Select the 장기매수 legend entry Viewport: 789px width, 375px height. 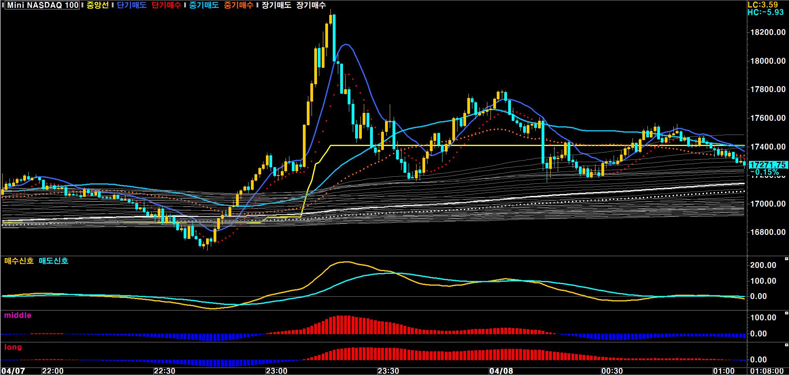click(311, 5)
